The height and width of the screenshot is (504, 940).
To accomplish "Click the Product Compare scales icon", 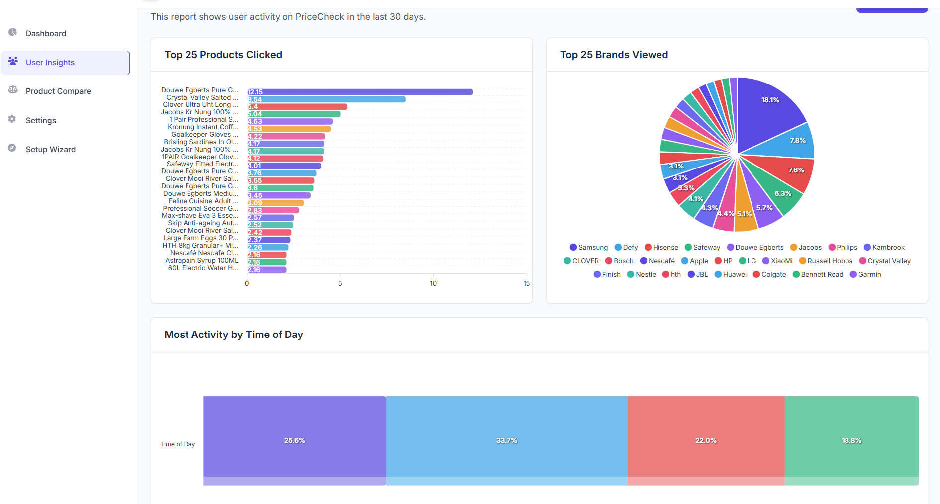I will (13, 90).
